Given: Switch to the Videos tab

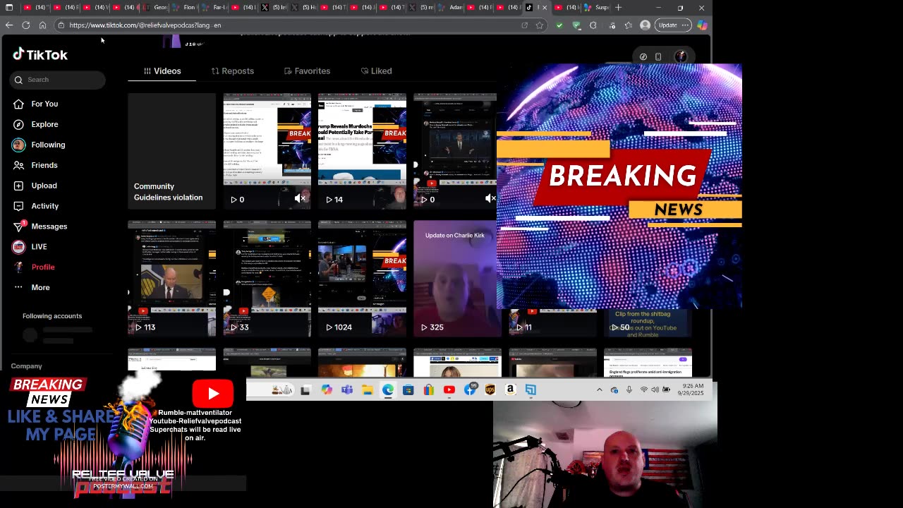Looking at the screenshot, I should click(x=162, y=71).
